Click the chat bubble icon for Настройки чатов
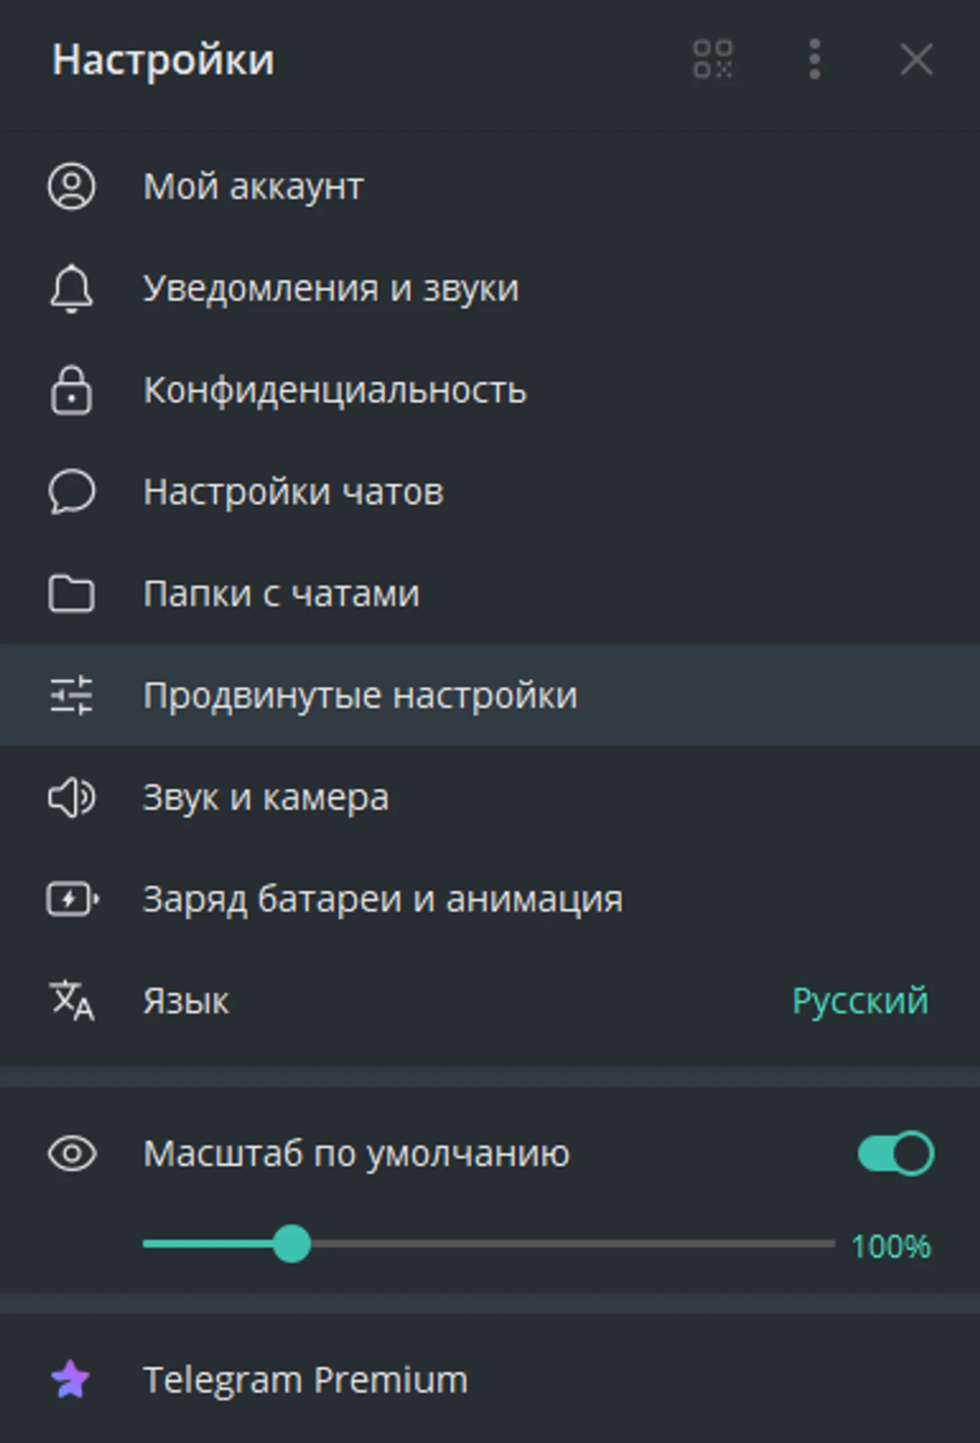 pos(71,492)
